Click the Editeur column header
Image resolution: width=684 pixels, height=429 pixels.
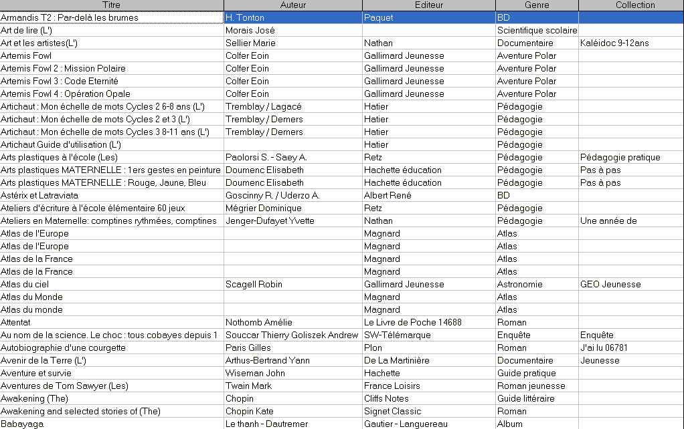429,5
